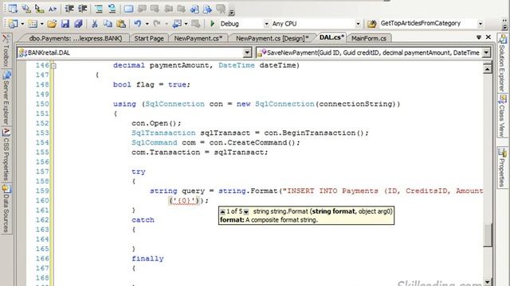Switch to the MainForm.cs tab
The image size is (510, 286).
coord(369,38)
